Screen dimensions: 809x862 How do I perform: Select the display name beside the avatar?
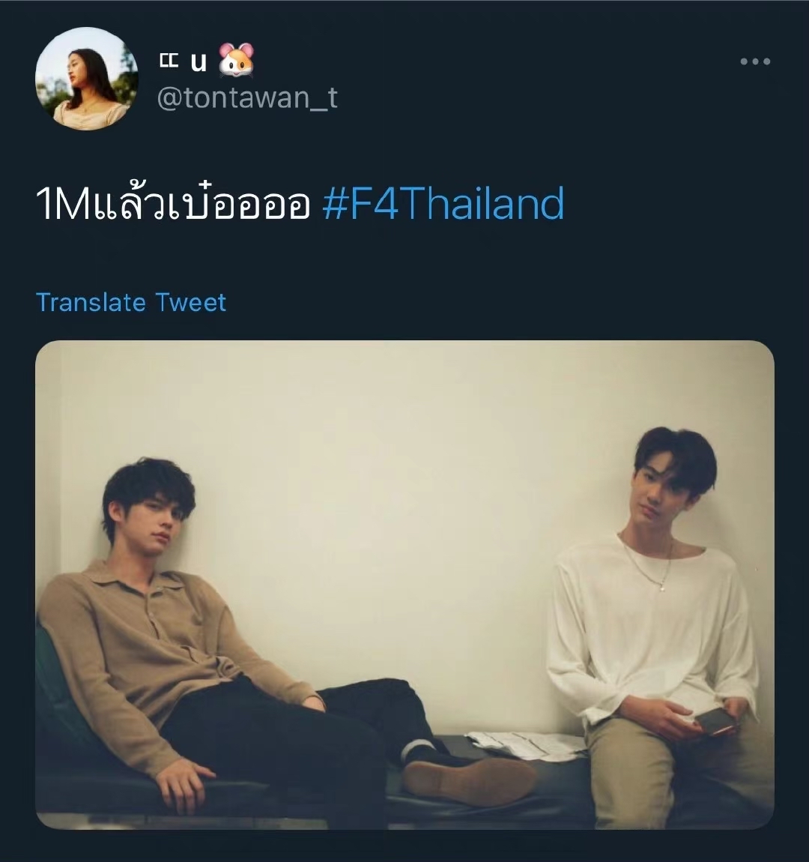tap(207, 60)
